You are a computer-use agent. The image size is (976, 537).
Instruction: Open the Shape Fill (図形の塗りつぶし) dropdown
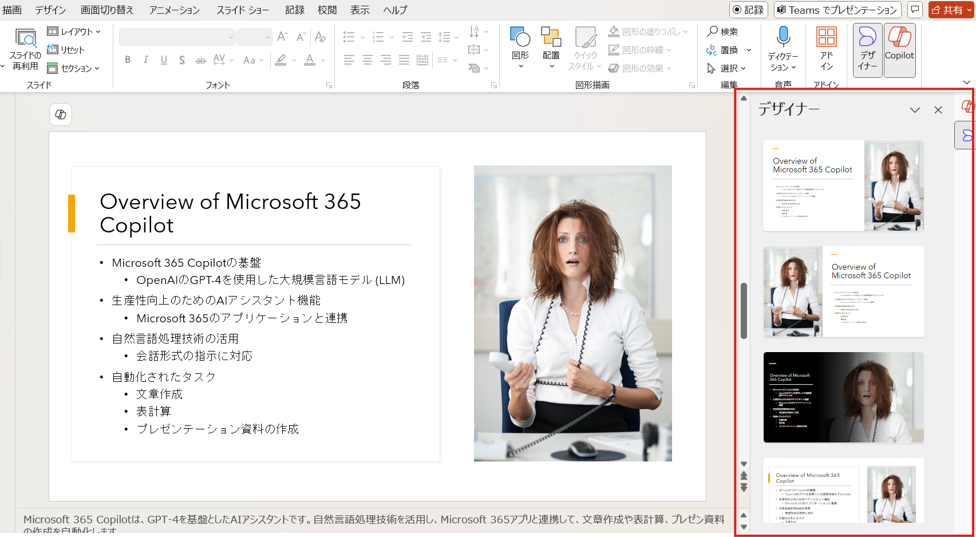point(648,31)
